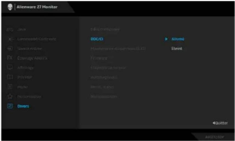Select the Affichage monitor icon

[10, 67]
